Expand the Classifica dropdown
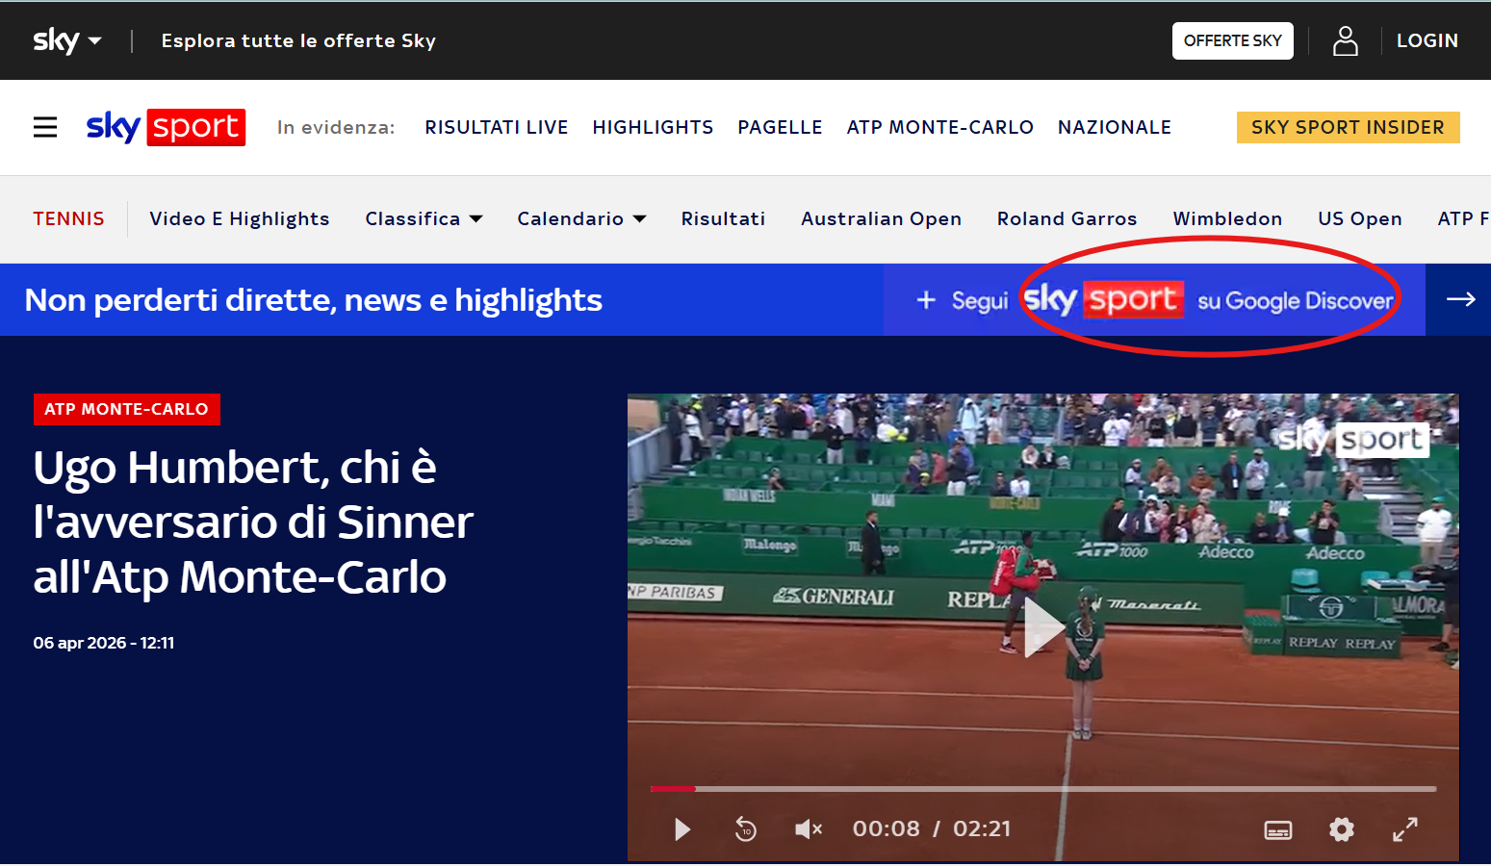This screenshot has height=866, width=1491. pyautogui.click(x=424, y=218)
